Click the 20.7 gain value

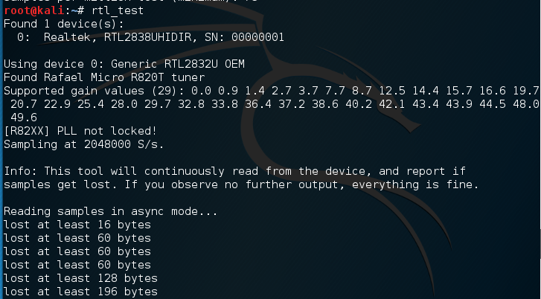(24, 104)
